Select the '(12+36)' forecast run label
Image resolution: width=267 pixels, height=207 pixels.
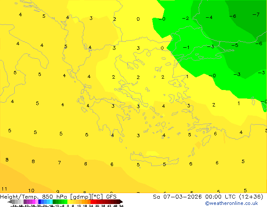[251, 196]
